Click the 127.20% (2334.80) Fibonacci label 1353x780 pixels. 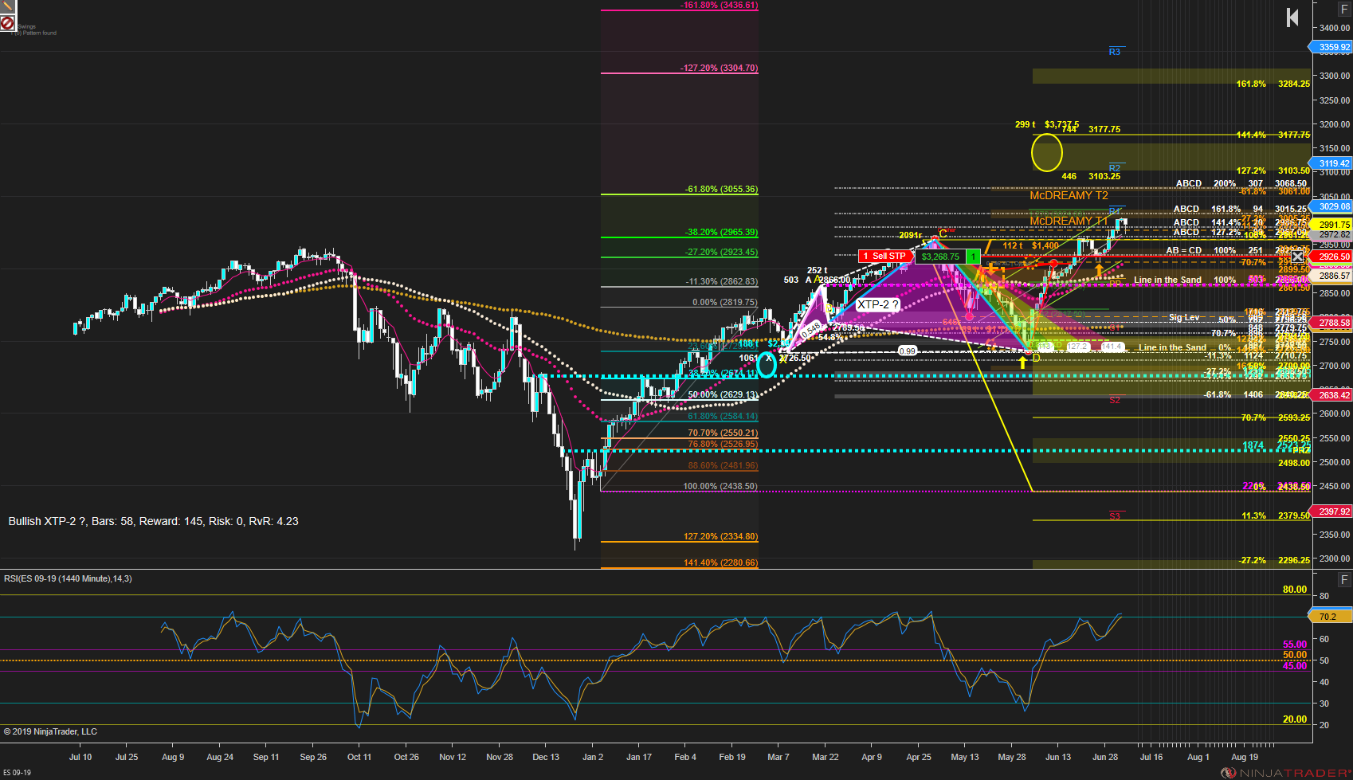(x=720, y=537)
